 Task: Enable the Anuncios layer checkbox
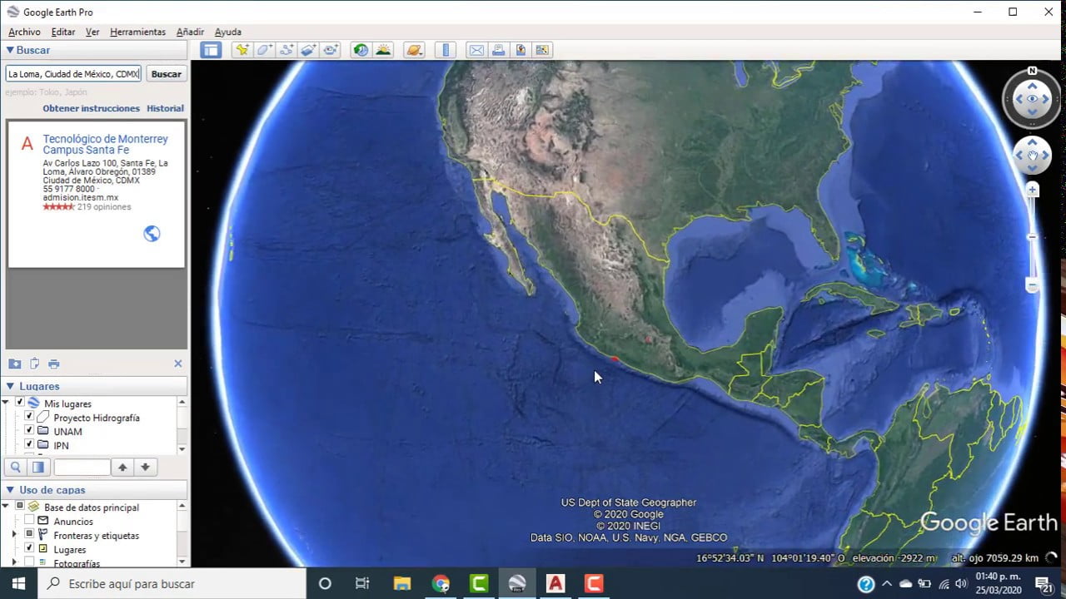tap(29, 521)
